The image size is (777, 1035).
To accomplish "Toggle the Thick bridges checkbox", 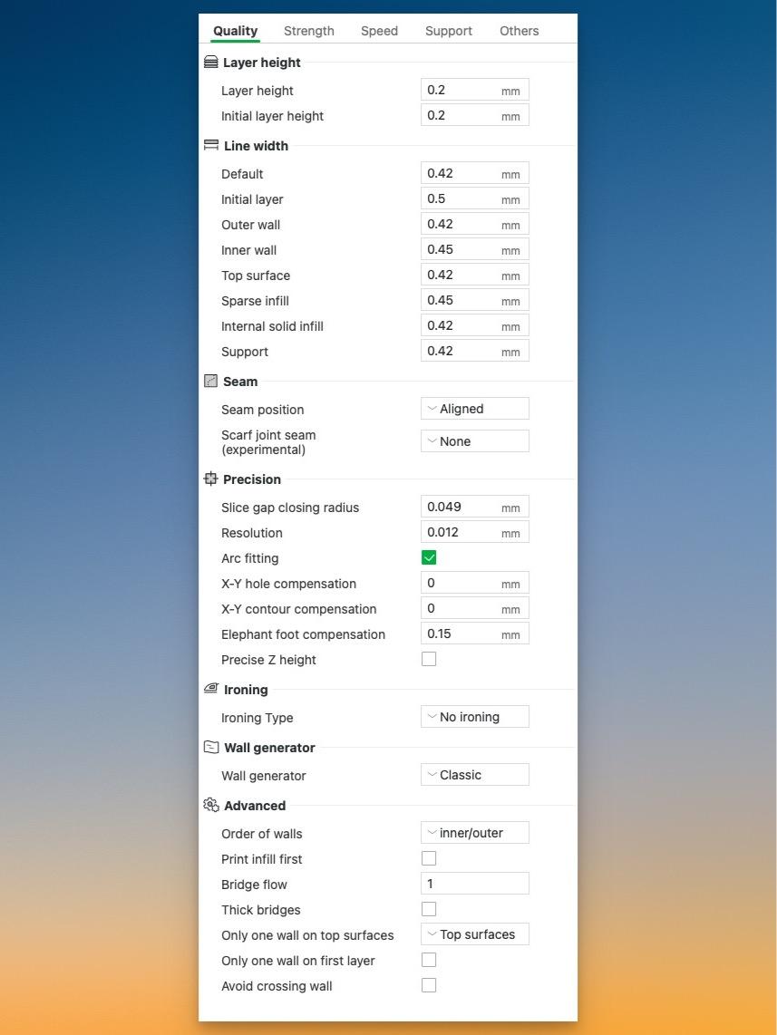I will (x=429, y=909).
